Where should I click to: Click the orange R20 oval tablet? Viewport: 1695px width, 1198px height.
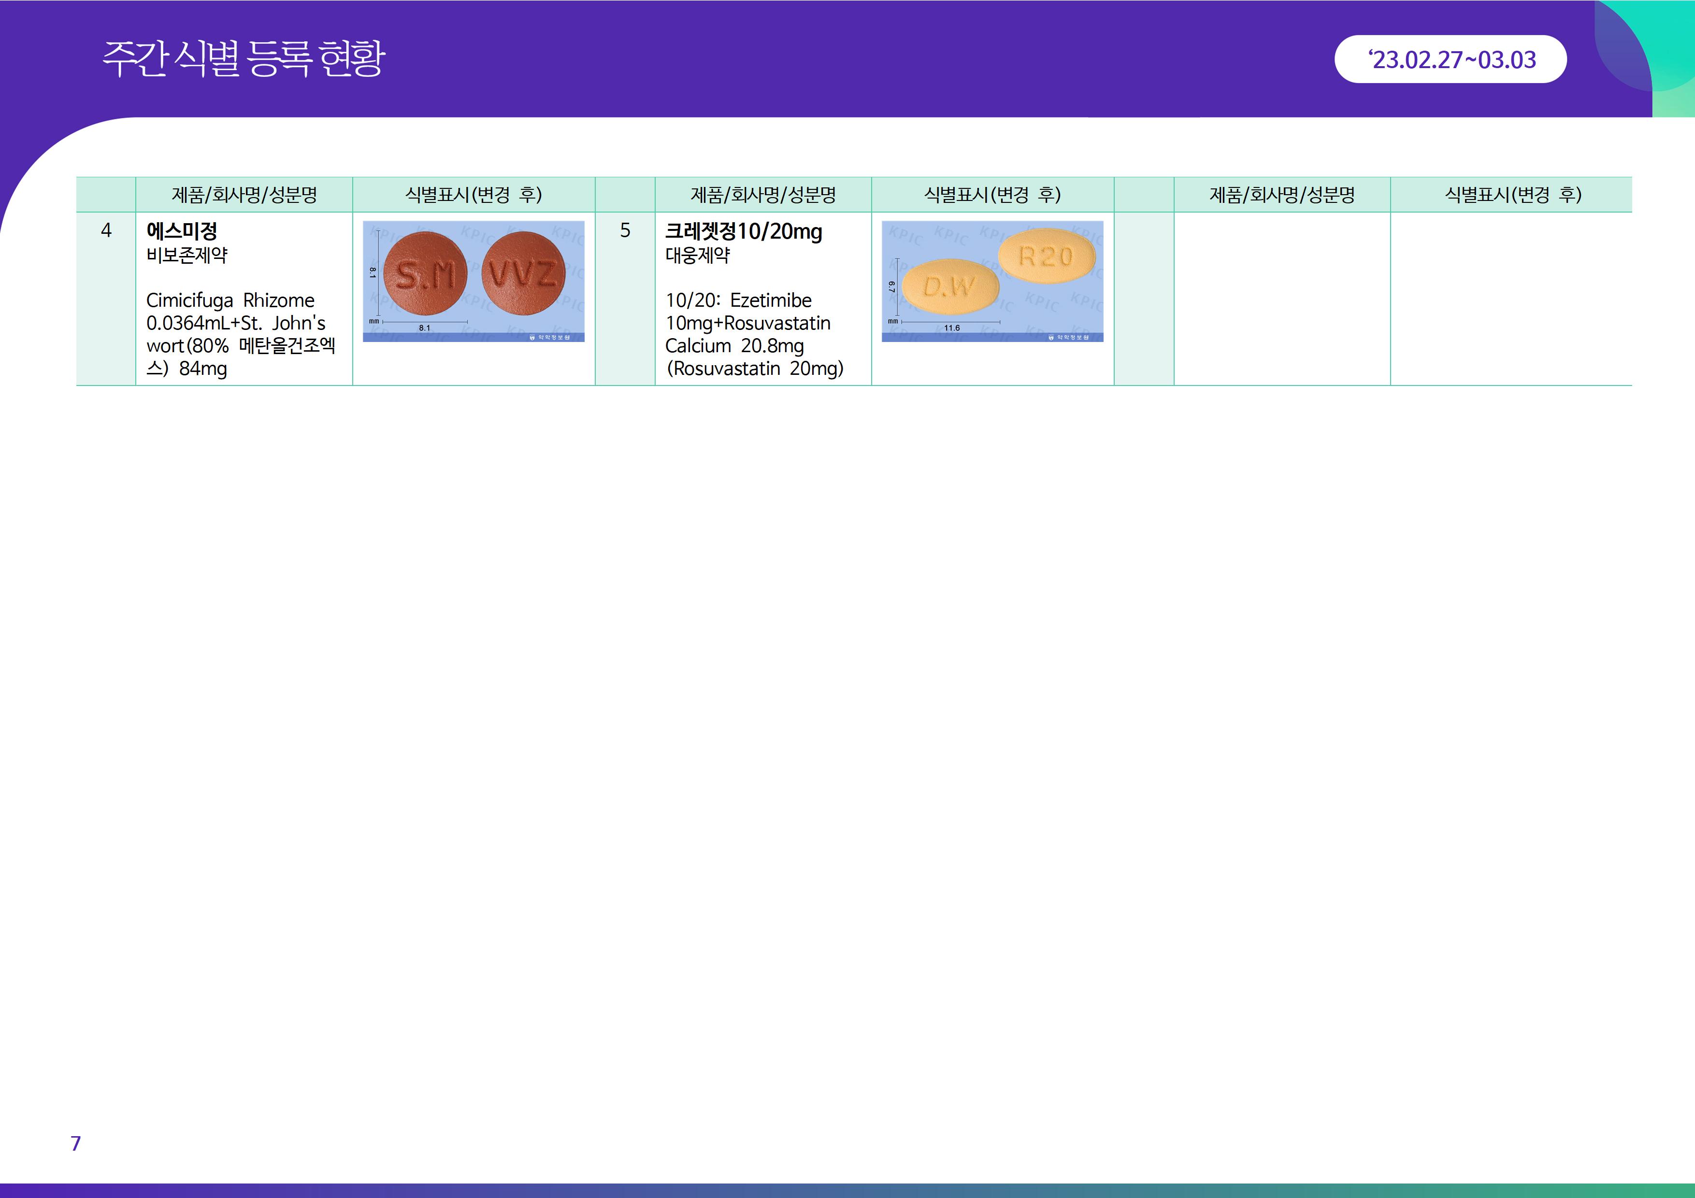[1046, 256]
